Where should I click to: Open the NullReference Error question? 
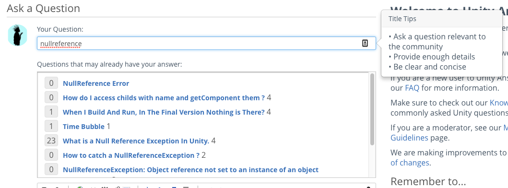[96, 83]
